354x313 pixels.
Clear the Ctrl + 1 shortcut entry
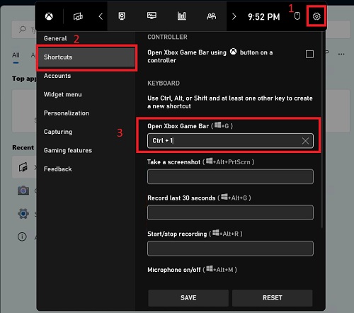point(305,141)
